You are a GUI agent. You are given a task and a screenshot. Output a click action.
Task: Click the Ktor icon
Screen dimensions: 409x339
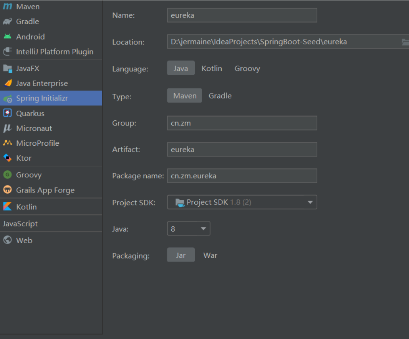pos(8,158)
